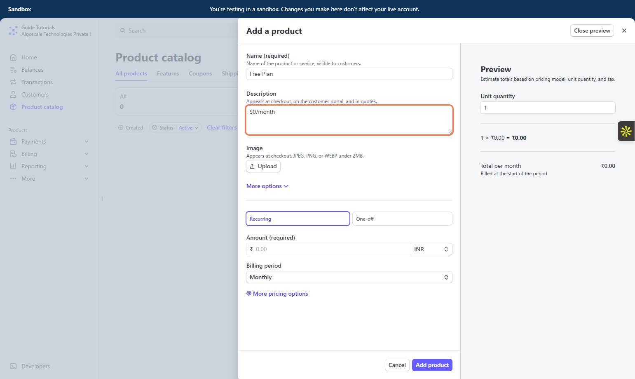The image size is (635, 379).
Task: Click the Guide Tutorials account logo
Action: pos(13,31)
